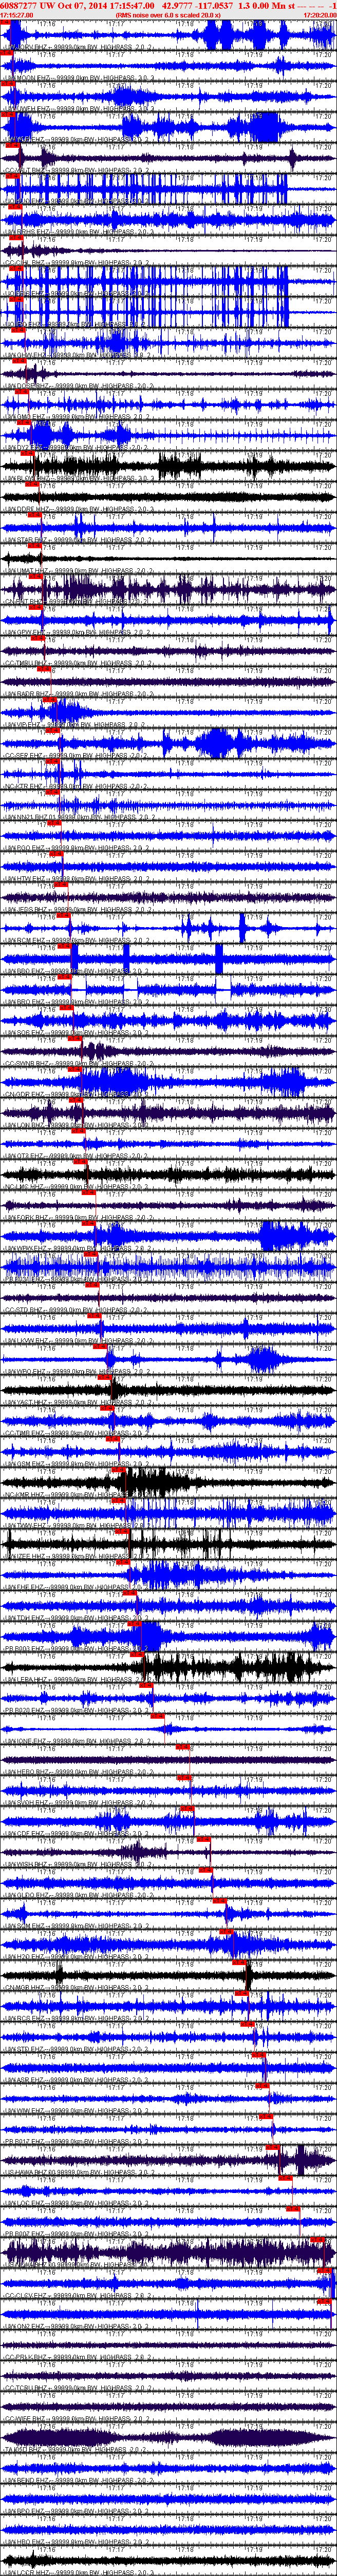This screenshot has width=337, height=2576.
Task: Select the PB.B012 EHZ trace label
Action: tap(78, 2141)
